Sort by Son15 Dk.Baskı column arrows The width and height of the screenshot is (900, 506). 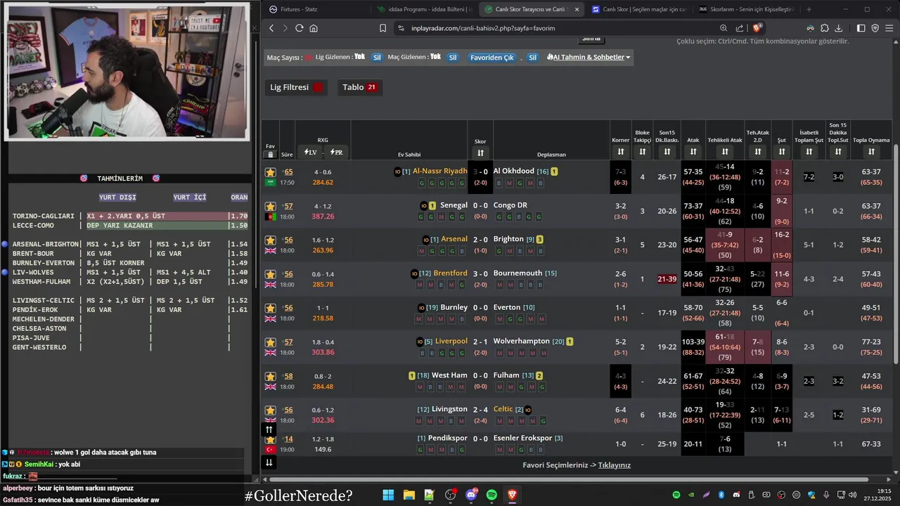[667, 152]
